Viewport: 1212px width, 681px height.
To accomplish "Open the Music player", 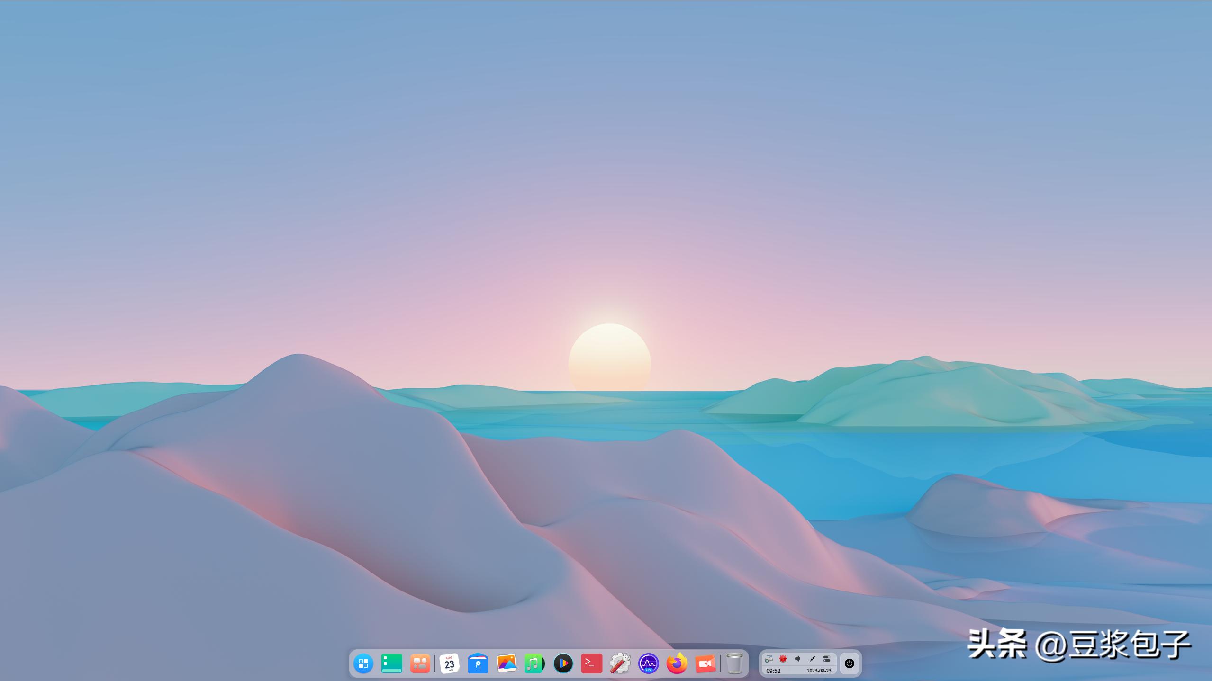I will click(534, 663).
